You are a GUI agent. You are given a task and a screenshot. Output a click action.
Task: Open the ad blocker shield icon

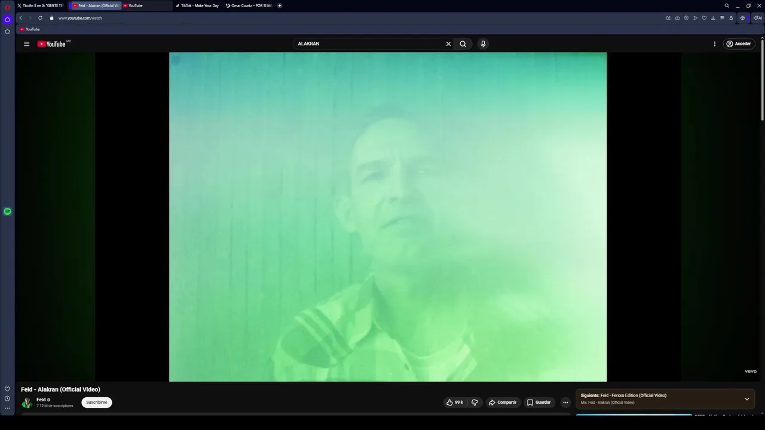tap(686, 18)
